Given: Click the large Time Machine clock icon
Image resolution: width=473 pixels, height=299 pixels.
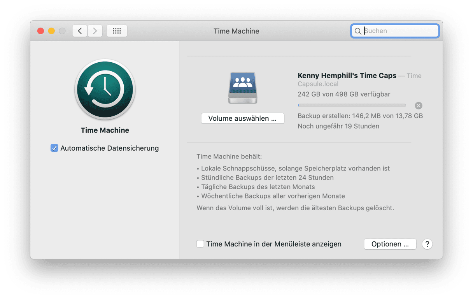Looking at the screenshot, I should coord(105,90).
